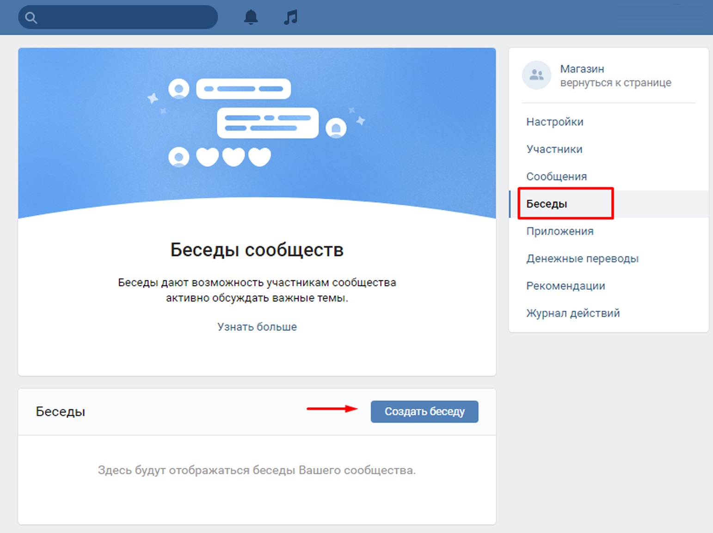Open Журнал действий menu item

pyautogui.click(x=573, y=313)
